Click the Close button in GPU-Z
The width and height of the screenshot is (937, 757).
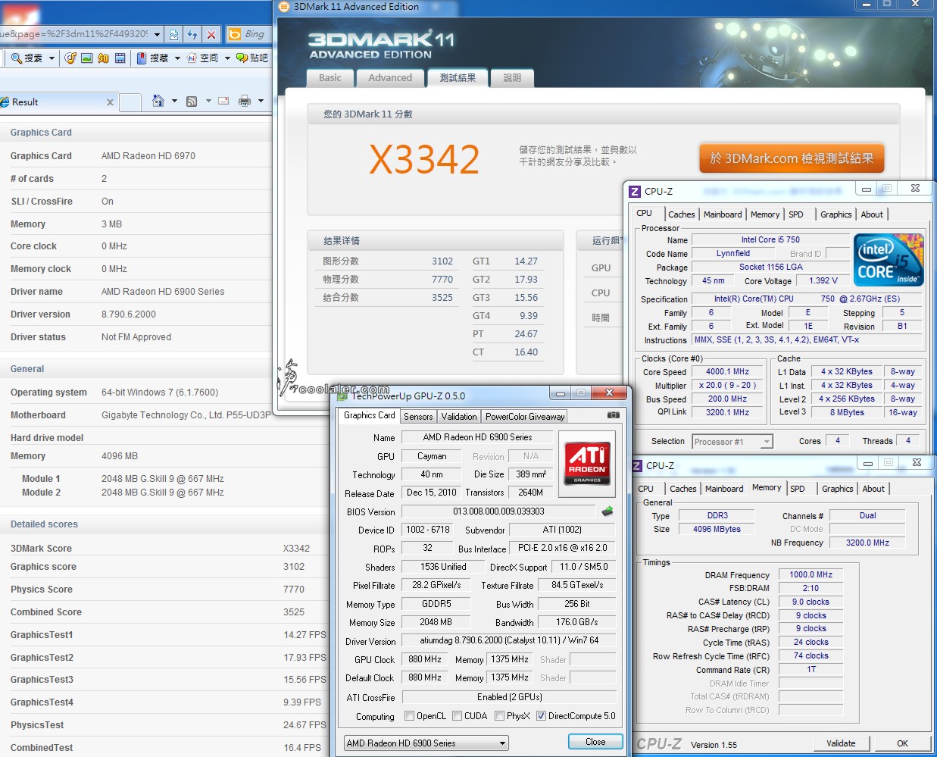pos(595,743)
